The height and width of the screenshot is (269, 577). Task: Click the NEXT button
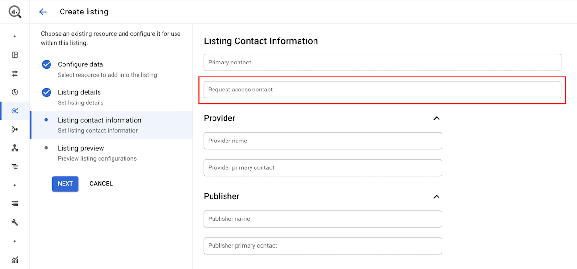65,183
